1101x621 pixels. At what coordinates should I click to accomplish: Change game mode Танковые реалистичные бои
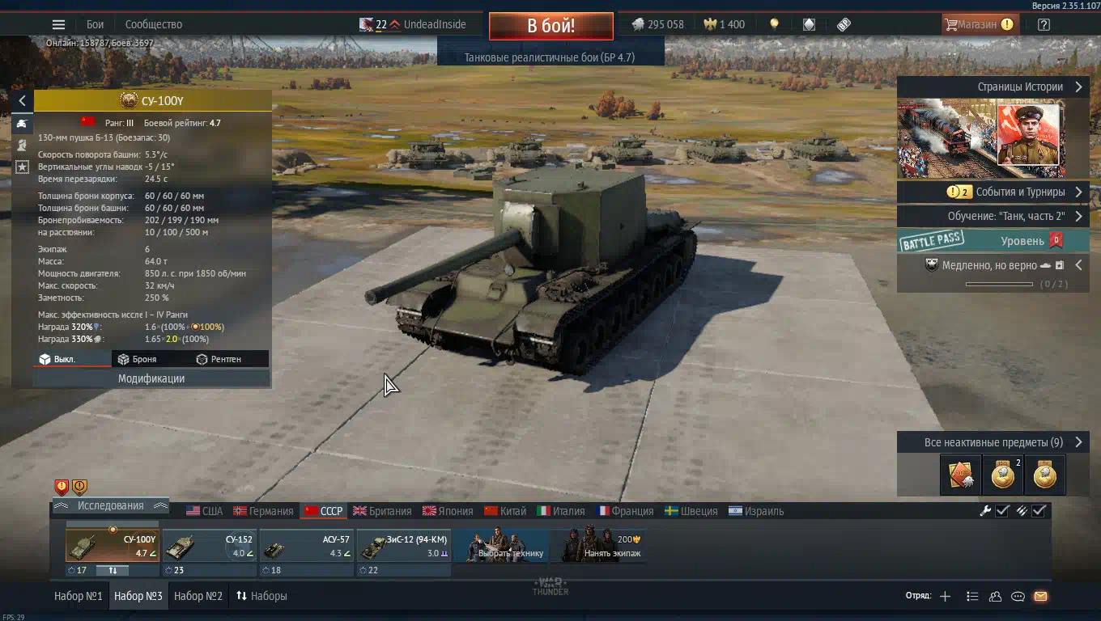[x=550, y=57]
